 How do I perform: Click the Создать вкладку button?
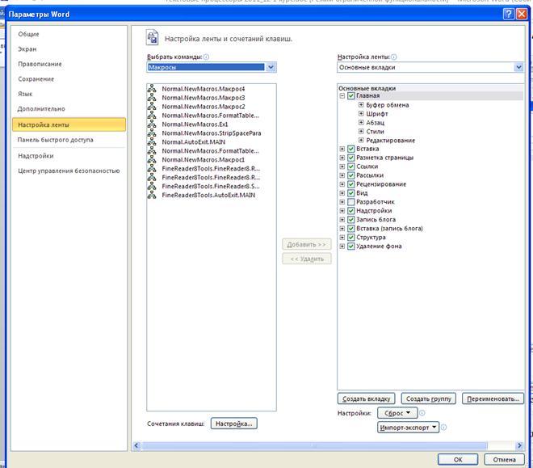click(x=366, y=398)
